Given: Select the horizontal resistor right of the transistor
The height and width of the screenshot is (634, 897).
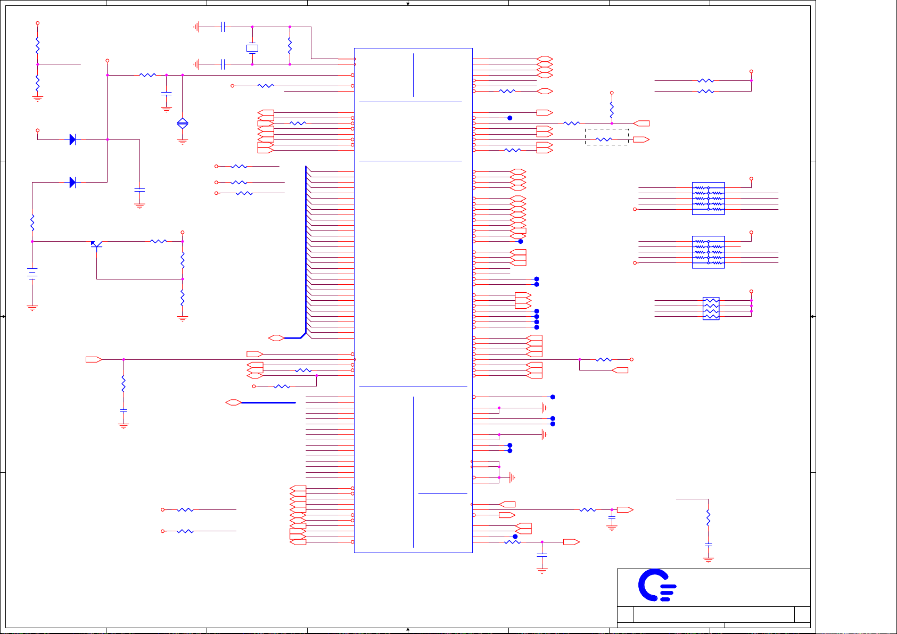Looking at the screenshot, I should (x=159, y=241).
